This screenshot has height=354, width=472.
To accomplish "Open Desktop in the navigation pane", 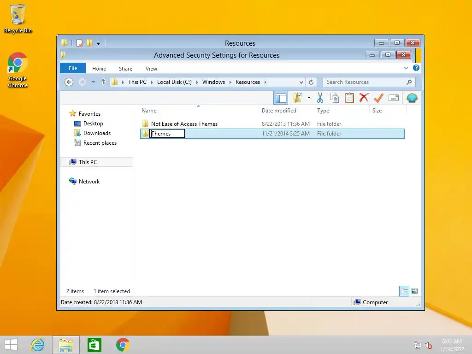I will click(x=93, y=124).
